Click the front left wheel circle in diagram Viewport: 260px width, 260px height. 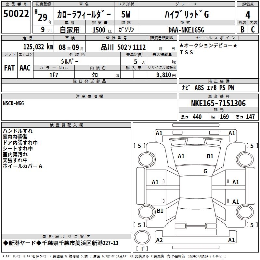click(147, 160)
